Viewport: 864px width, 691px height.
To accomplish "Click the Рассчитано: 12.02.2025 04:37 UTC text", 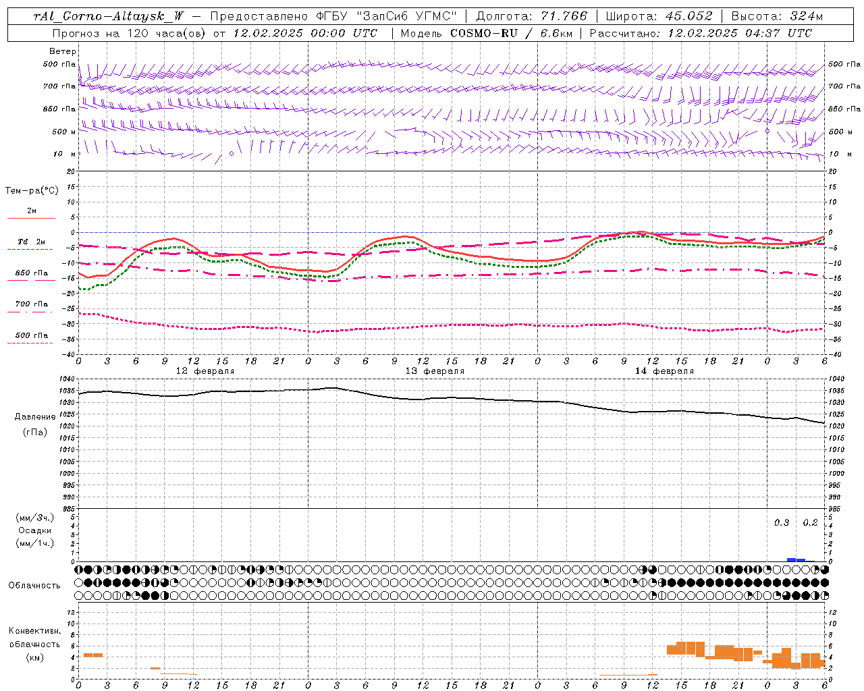I will [701, 32].
